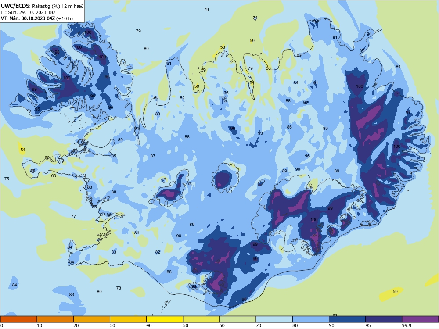439x329 pixels.
Task: Select the '97' humidity value in the Eastfjords
Action: [408, 112]
